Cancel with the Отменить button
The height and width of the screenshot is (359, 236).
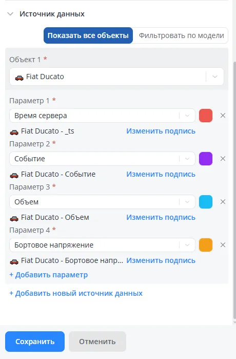97,342
